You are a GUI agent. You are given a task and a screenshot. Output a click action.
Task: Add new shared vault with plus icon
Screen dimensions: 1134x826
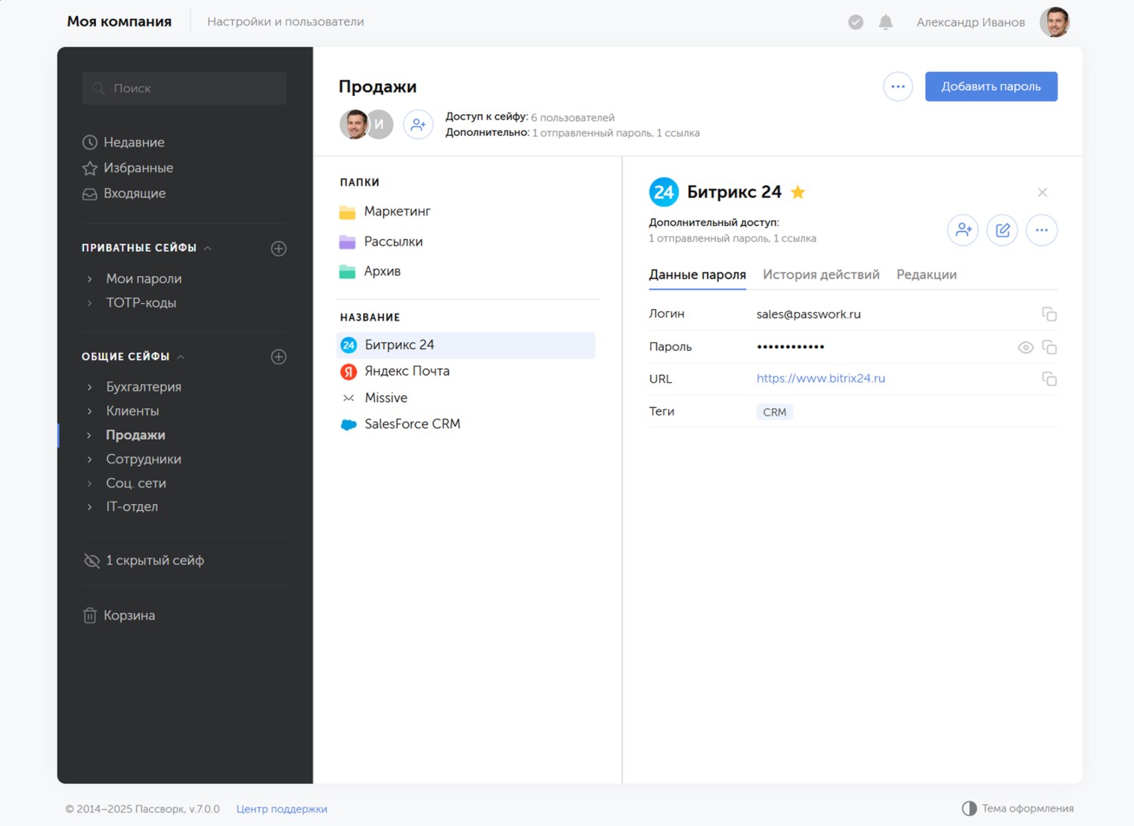(x=278, y=357)
